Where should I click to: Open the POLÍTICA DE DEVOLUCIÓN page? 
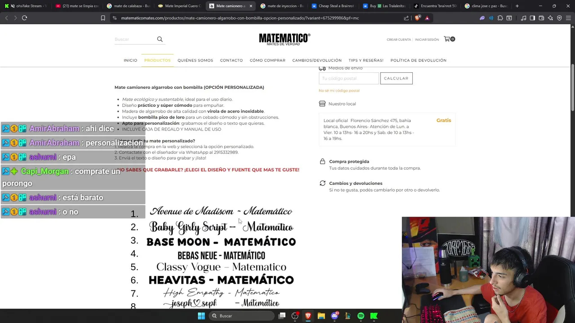(418, 60)
